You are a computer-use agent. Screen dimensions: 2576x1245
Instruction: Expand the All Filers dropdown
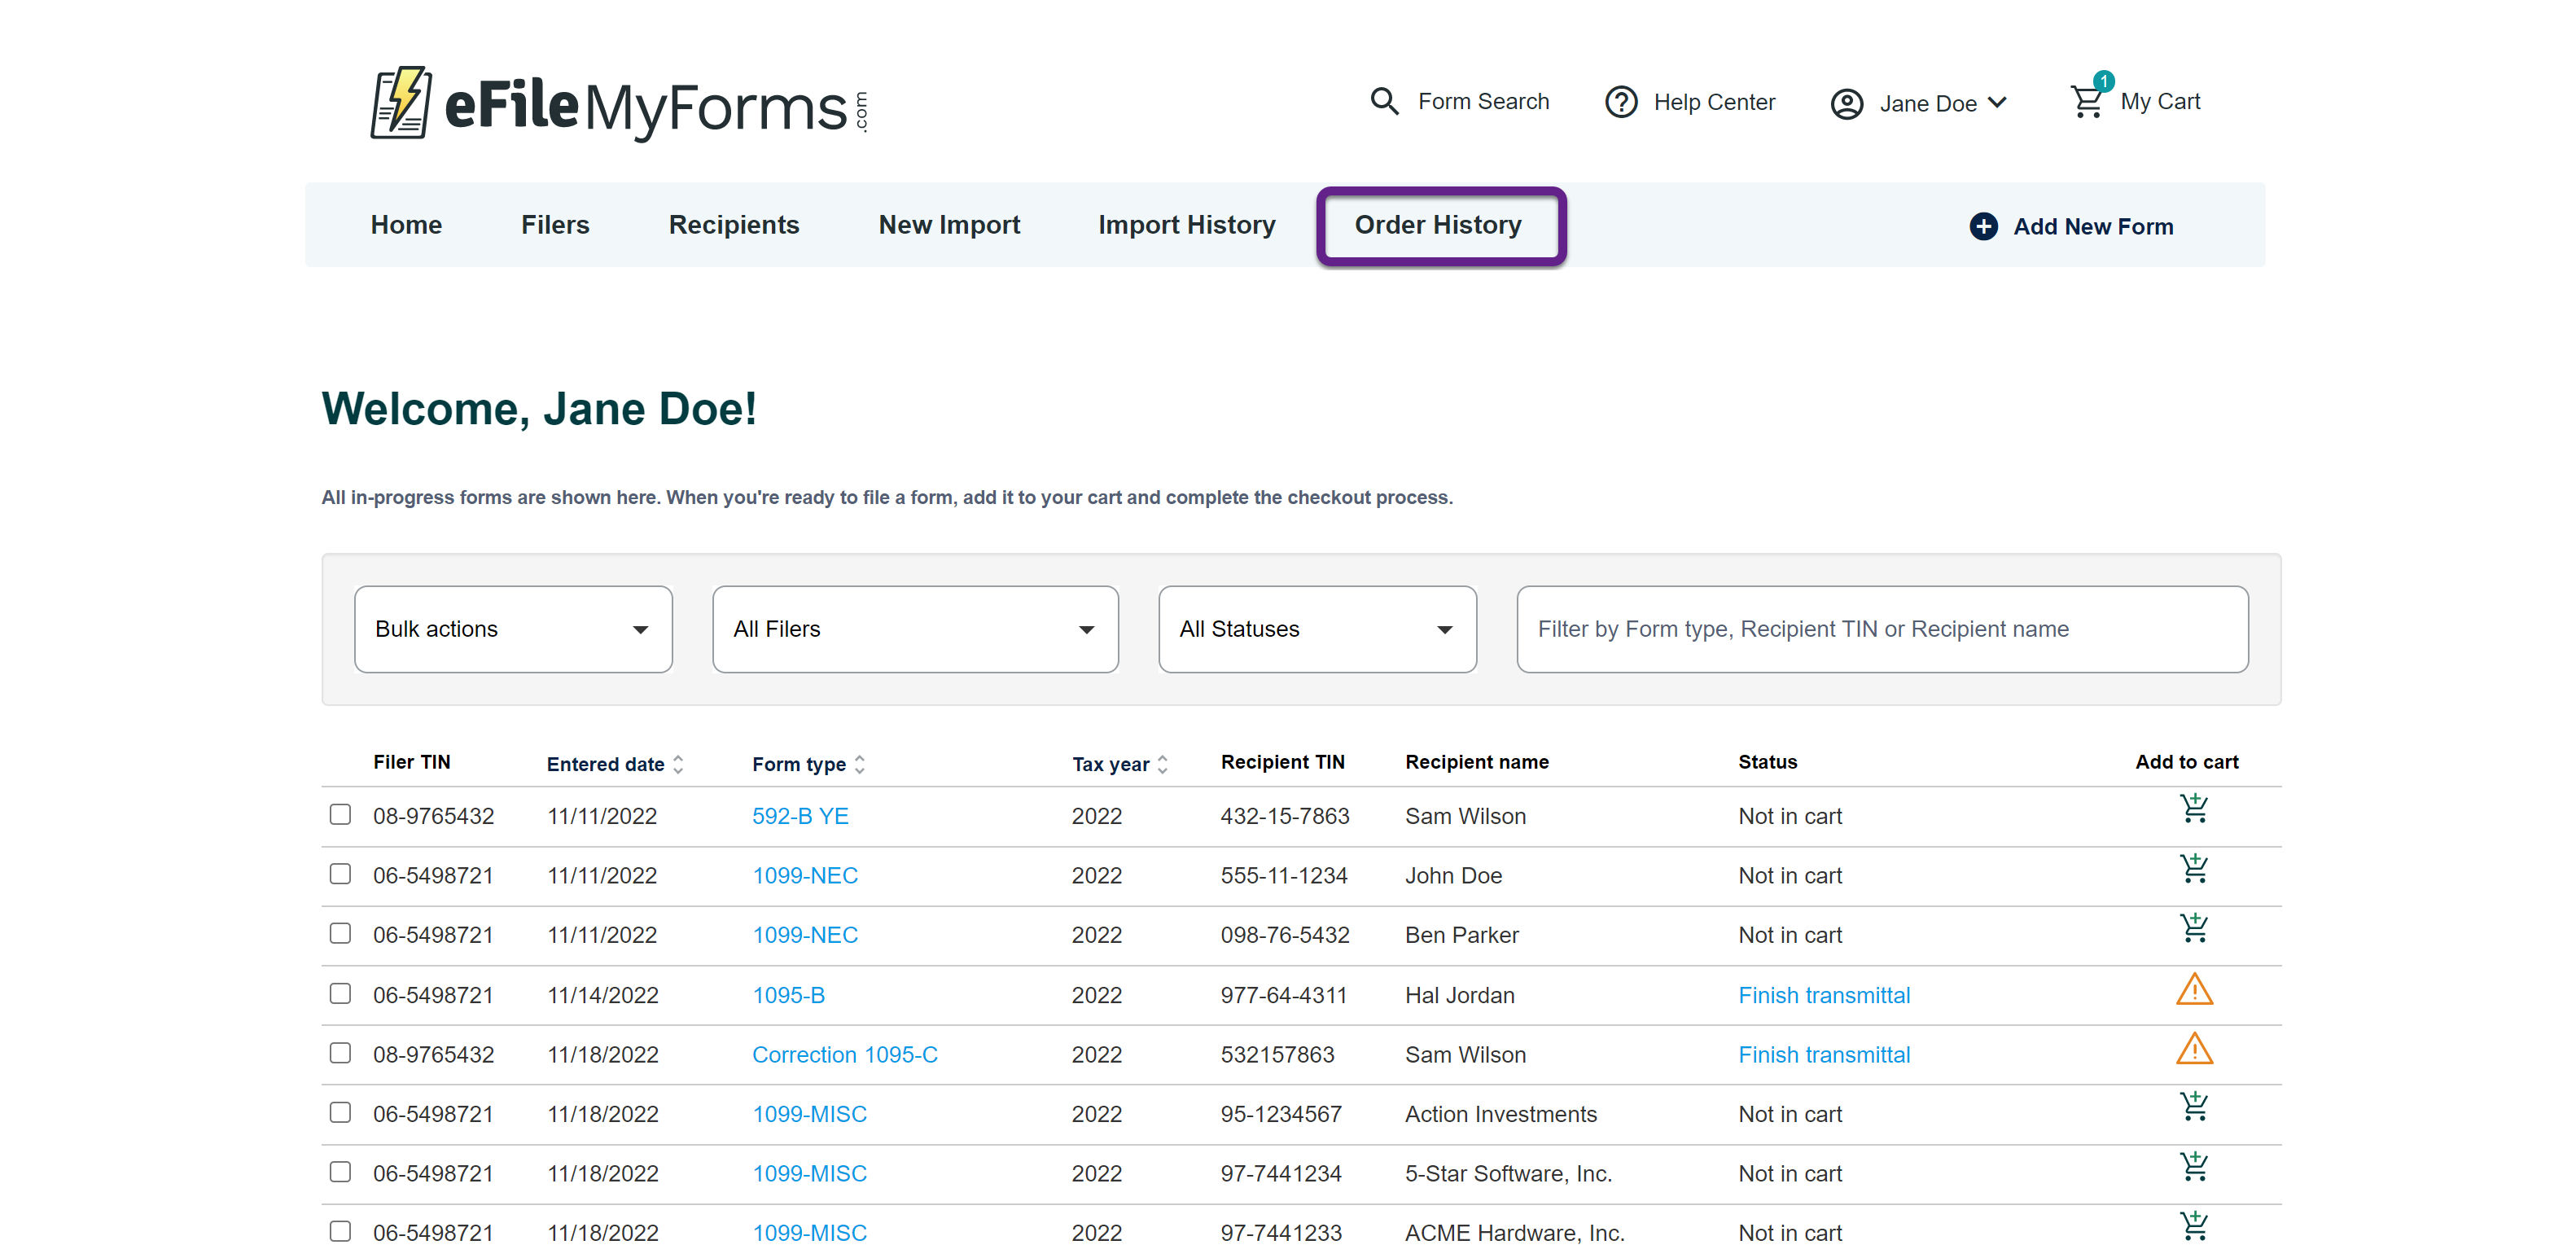point(915,629)
